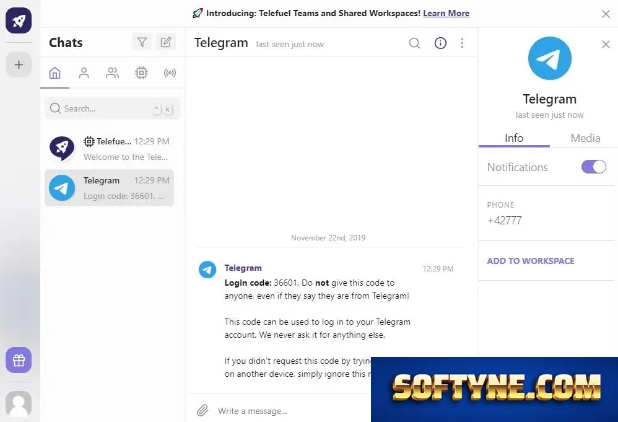Show private user chats via the person icon
Image resolution: width=618 pixels, height=422 pixels.
click(x=84, y=73)
